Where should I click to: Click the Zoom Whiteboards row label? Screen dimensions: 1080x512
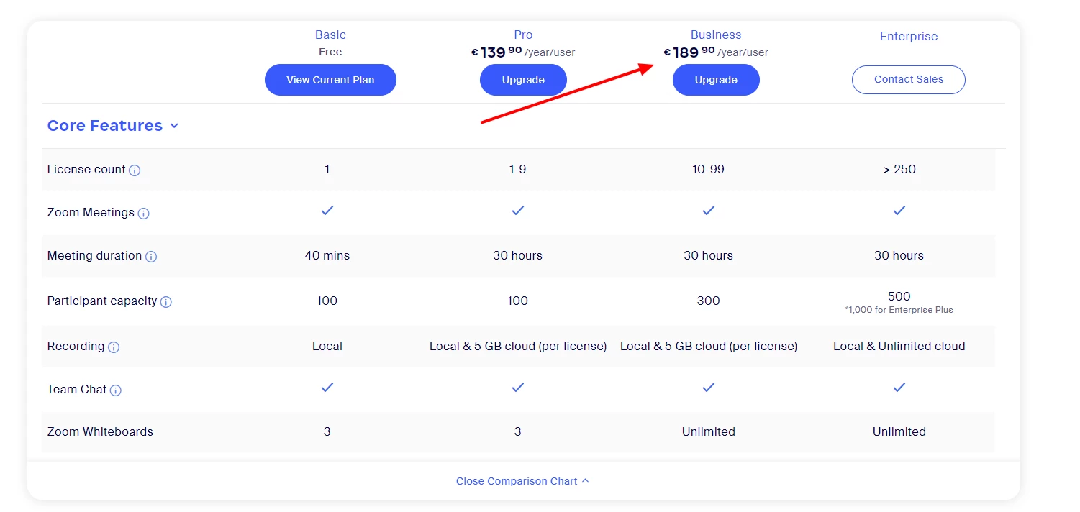tap(100, 432)
